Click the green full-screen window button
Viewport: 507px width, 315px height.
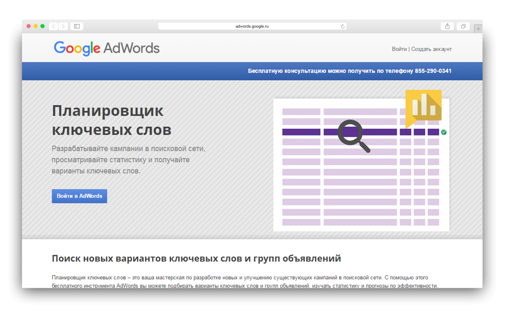43,26
